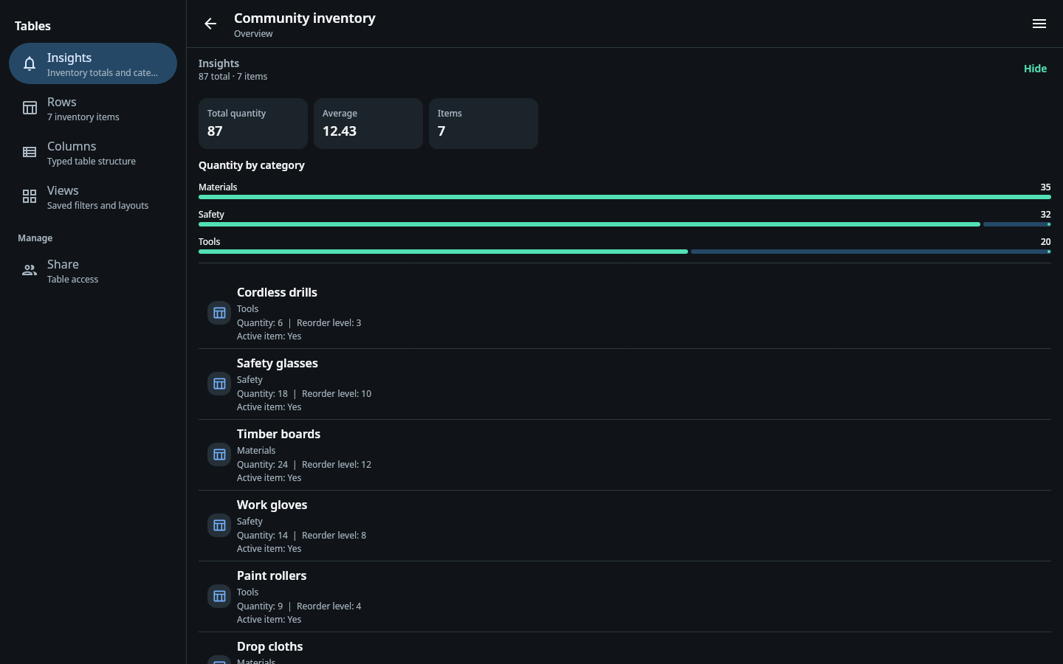Click 'Quantity: 24 | Reorder level: 12' text
Screen dimensions: 1063x664
click(x=304, y=465)
